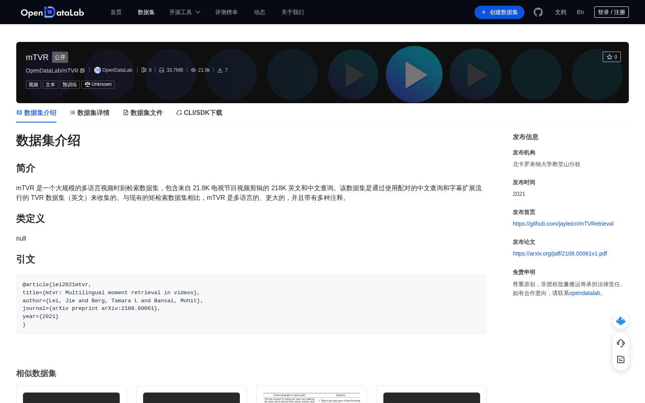Click the opendatalab contact link
This screenshot has width=645, height=403.
pos(585,293)
